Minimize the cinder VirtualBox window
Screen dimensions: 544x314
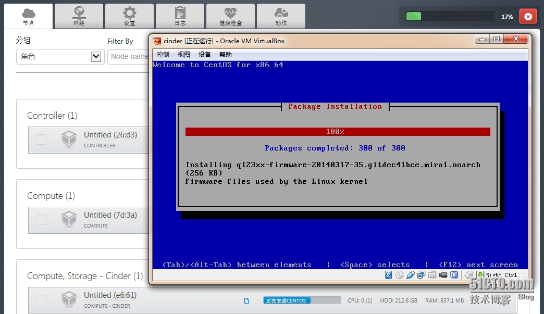click(x=482, y=39)
